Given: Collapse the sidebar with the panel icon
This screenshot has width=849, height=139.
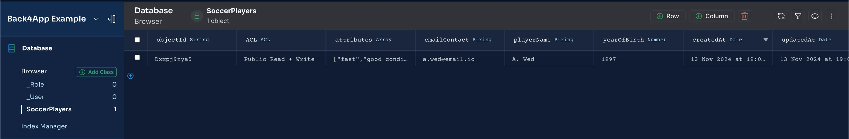Looking at the screenshot, I should pyautogui.click(x=112, y=19).
